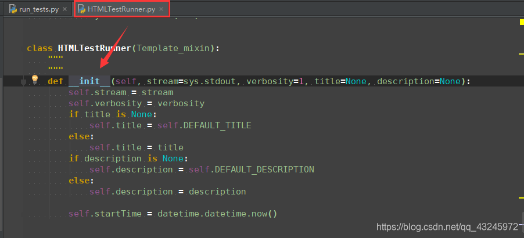Image resolution: width=524 pixels, height=238 pixels.
Task: Close the HTMLTestRunner.py tab
Action: [x=160, y=9]
